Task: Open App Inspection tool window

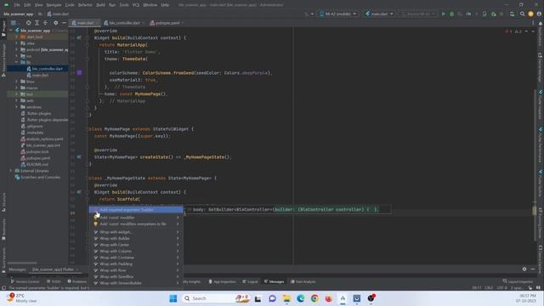Action: (222, 281)
